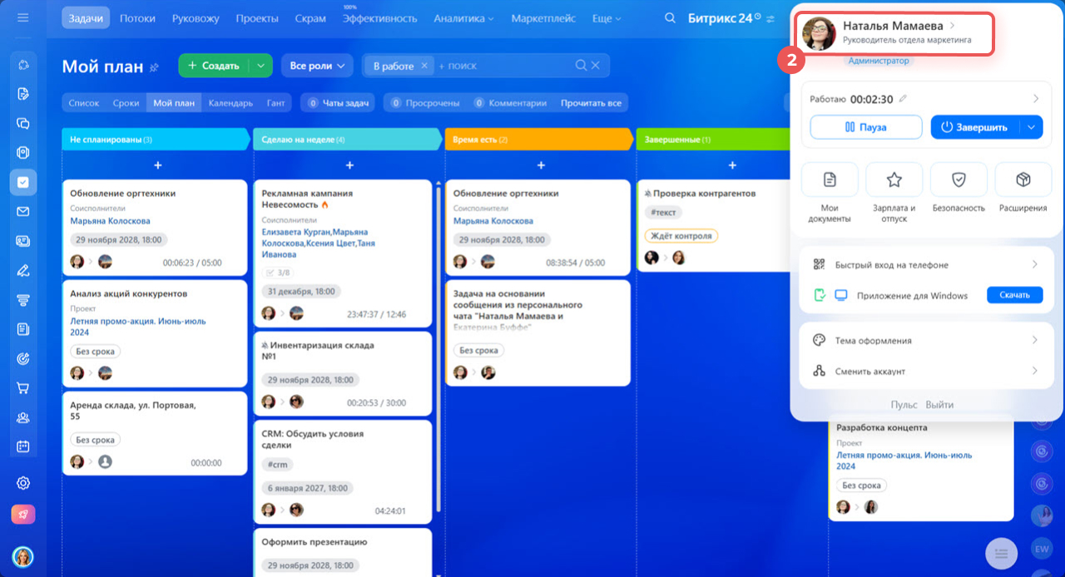Open dropdown arrow next to Завершить

pyautogui.click(x=1031, y=127)
